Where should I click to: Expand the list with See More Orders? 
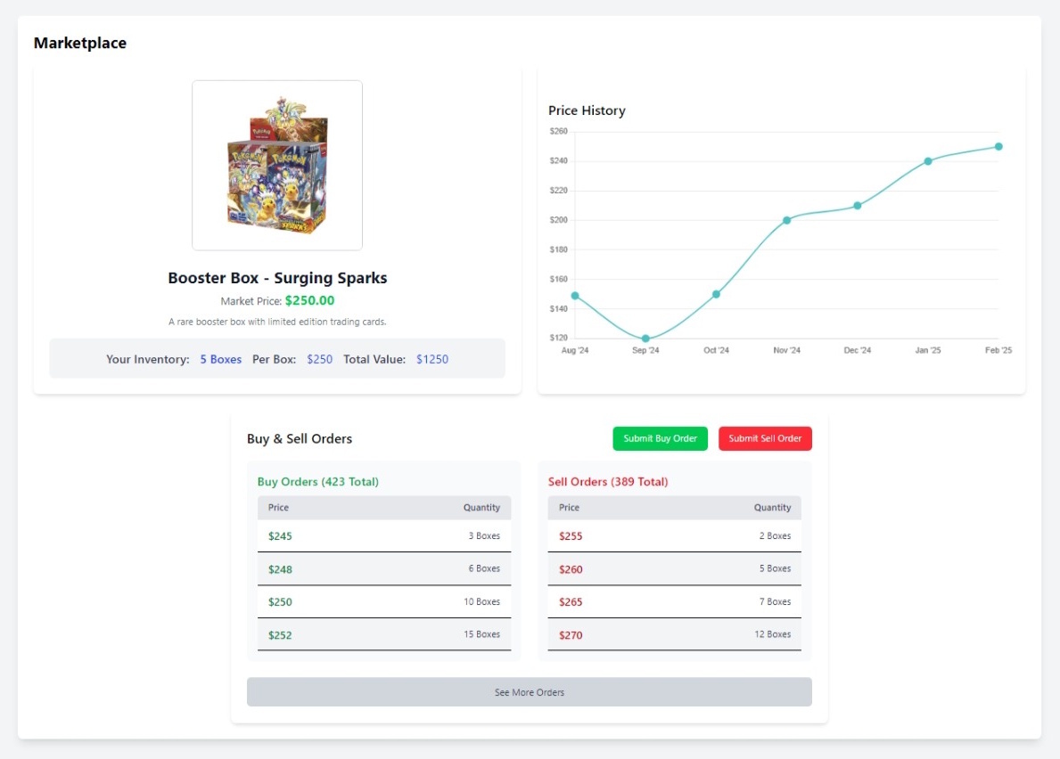point(529,692)
